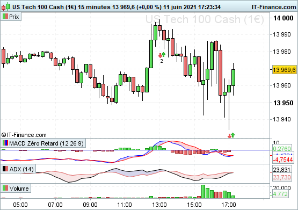This screenshot has width=298, height=210.
Task: Click the red and green arrows below the lowest wick
Action: [231, 135]
